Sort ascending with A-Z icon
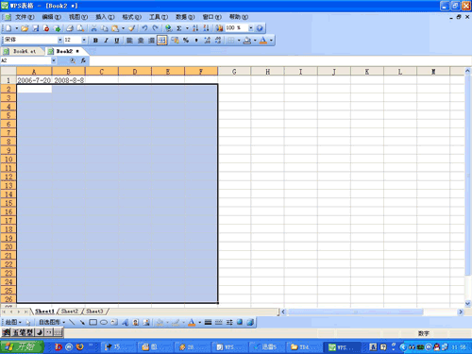Screen dimensions: 472x354 tap(195, 28)
